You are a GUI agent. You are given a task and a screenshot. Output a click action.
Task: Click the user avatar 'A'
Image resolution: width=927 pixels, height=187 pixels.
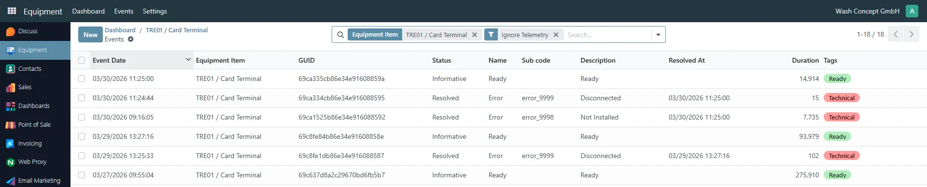click(x=912, y=11)
